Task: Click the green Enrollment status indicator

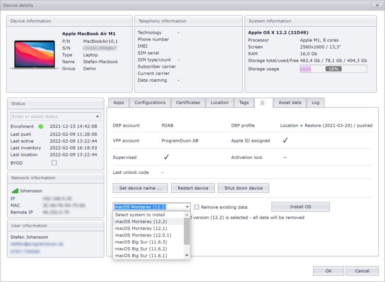Action: [x=41, y=126]
